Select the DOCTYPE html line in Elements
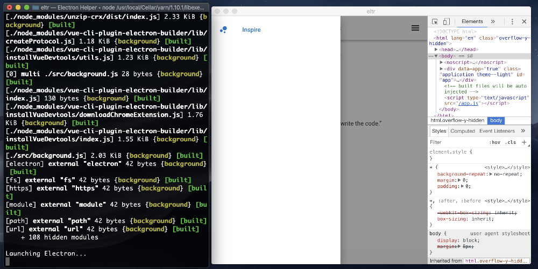 click(x=455, y=32)
